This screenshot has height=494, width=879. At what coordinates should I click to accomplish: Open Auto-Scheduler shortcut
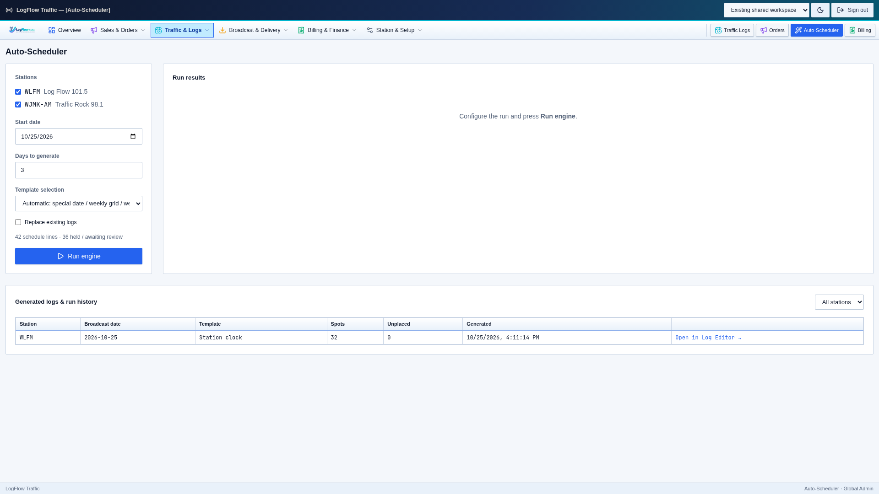tap(817, 30)
